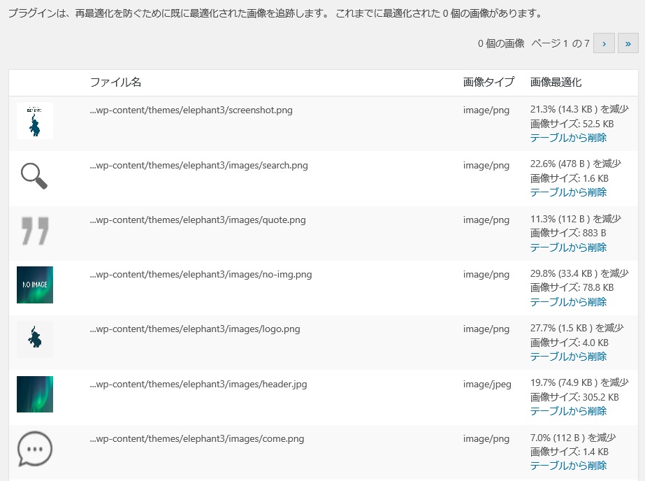Remove logo.png from the table
This screenshot has width=645, height=481.
point(568,357)
